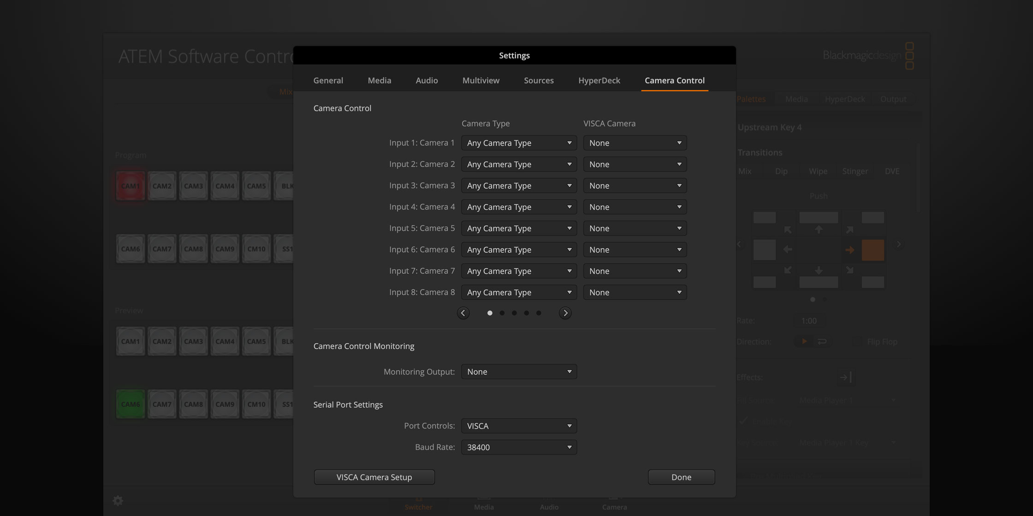
Task: Open the Camera Type dropdown for Input 1
Action: coord(519,143)
